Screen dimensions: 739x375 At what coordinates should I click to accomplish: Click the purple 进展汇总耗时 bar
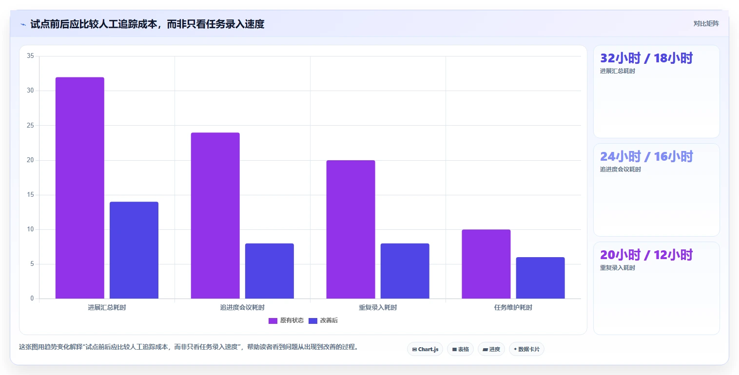coord(80,188)
